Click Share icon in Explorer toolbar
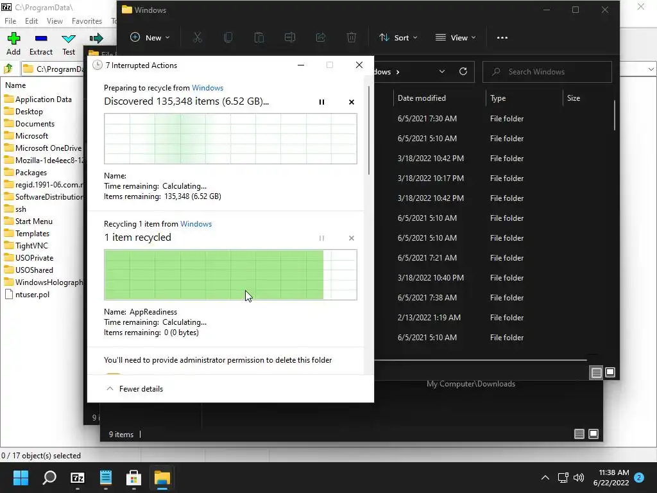Screen dimensions: 657x493 [x=321, y=38]
